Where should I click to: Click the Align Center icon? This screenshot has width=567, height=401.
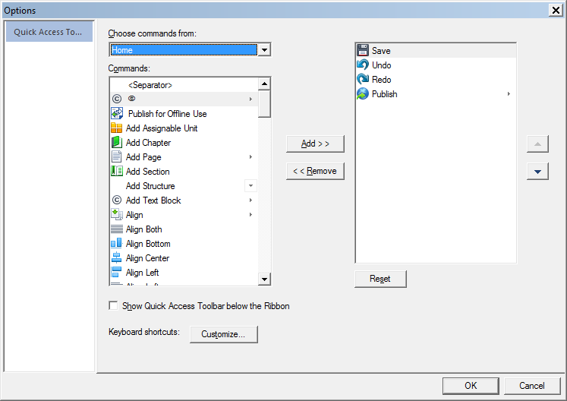117,258
